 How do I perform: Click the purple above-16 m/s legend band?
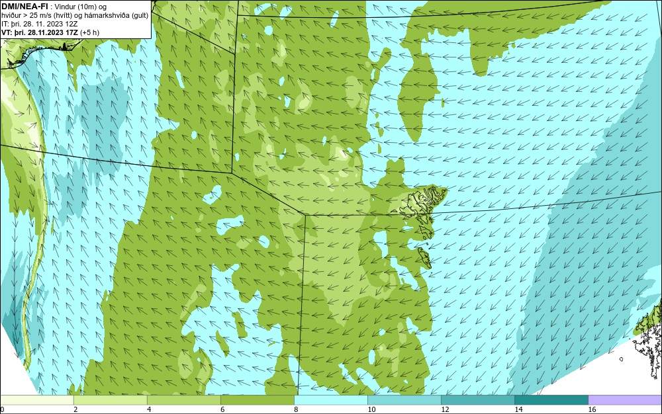click(626, 400)
